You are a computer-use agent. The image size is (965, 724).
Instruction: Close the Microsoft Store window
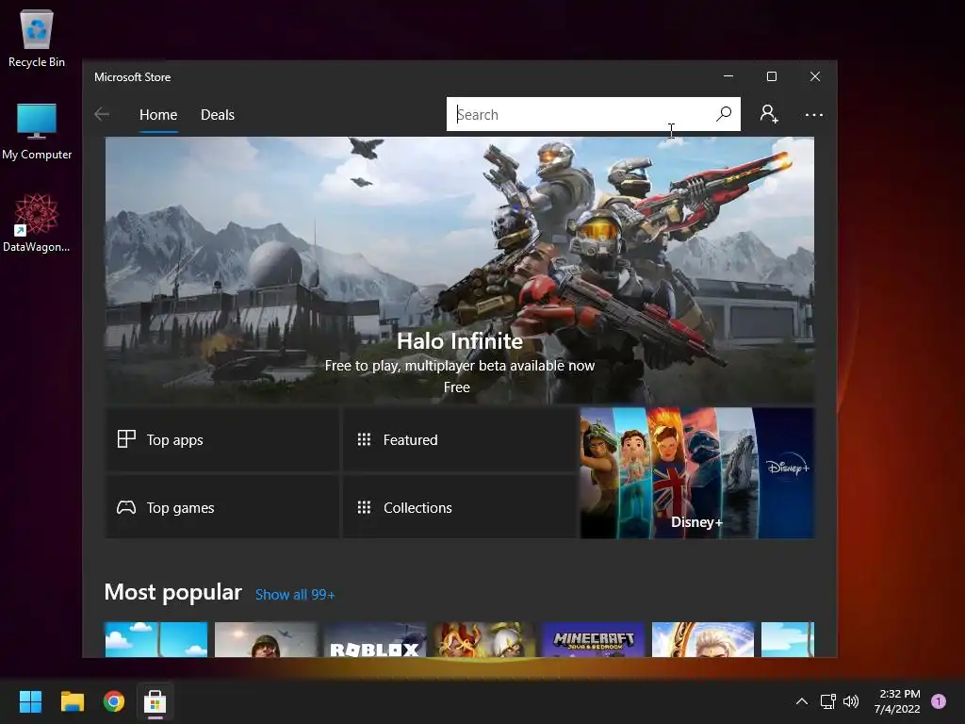(x=815, y=76)
